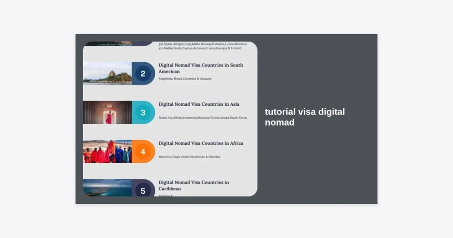The height and width of the screenshot is (238, 453).
Task: Open the South American mountain thumbnail
Action: [x=107, y=73]
